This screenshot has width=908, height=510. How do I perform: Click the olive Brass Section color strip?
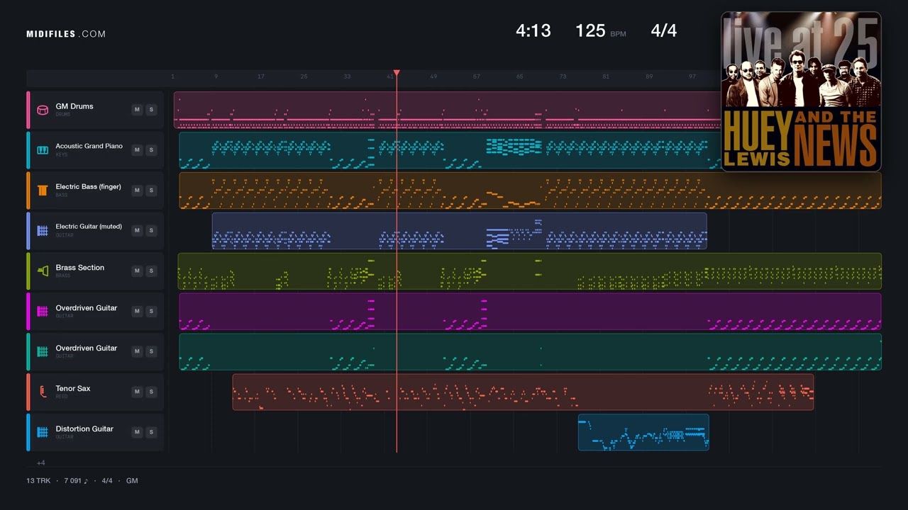point(28,271)
